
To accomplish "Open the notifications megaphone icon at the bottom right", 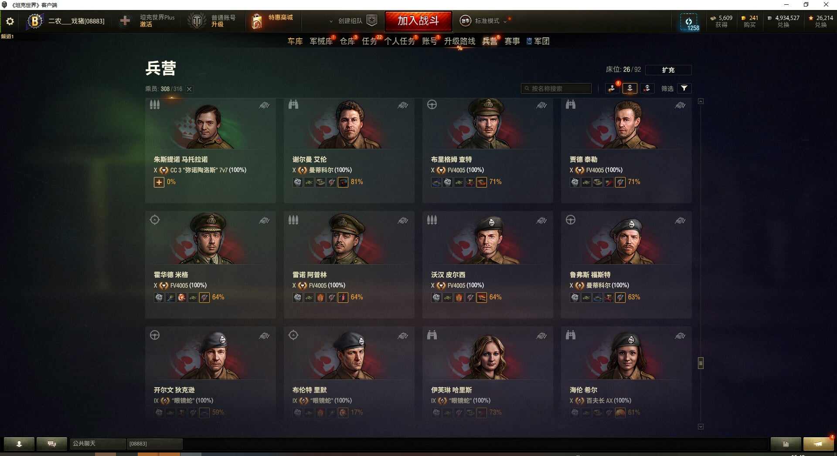I will 818,444.
